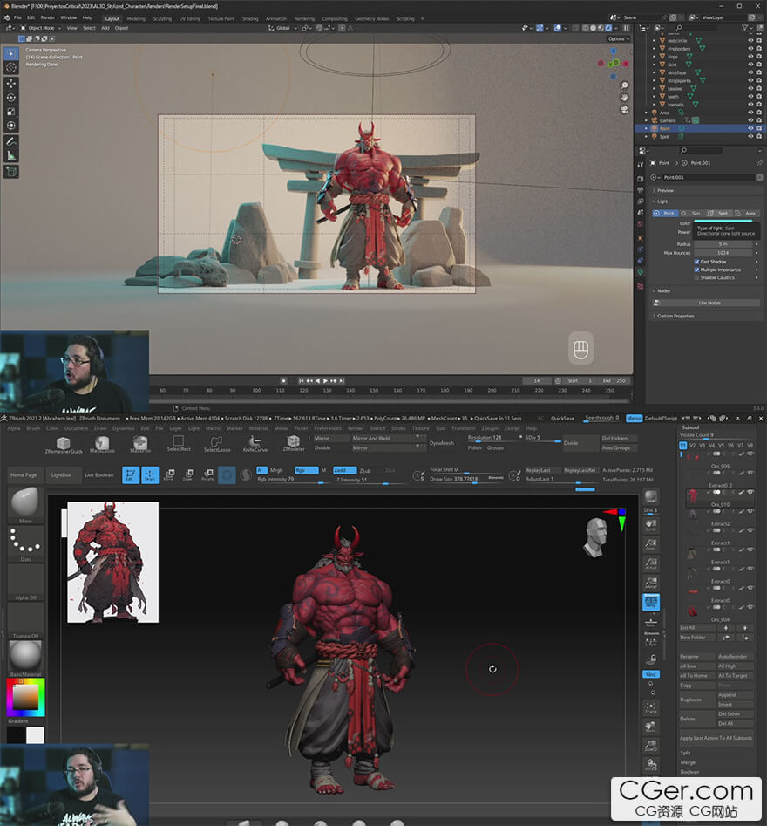
Task: Click the play button on Blender's timeline
Action: (325, 380)
